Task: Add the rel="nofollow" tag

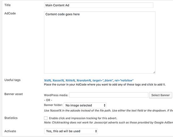Action: [x=124, y=81]
